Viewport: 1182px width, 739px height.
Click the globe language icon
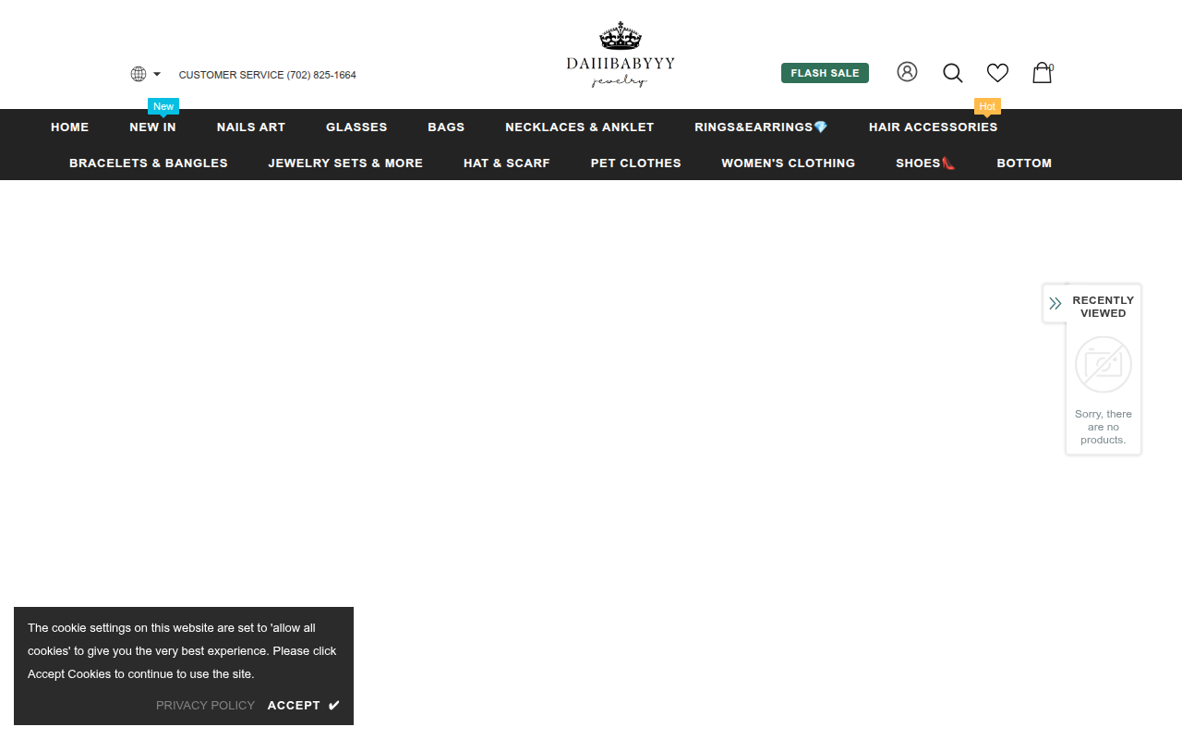139,74
